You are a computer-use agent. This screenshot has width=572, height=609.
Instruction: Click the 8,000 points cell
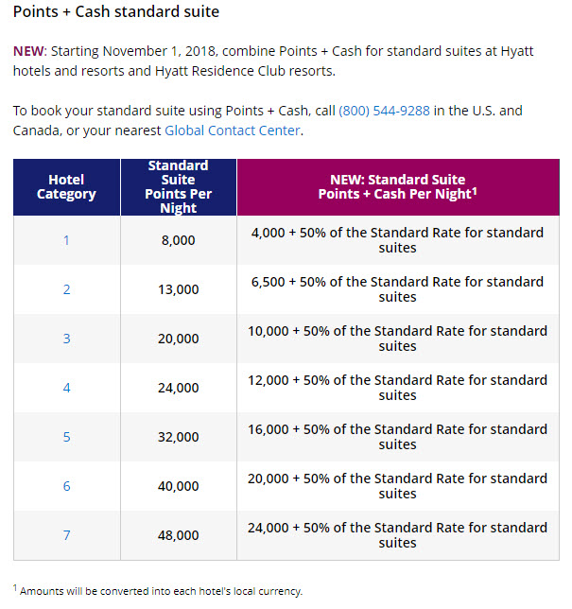coord(179,240)
